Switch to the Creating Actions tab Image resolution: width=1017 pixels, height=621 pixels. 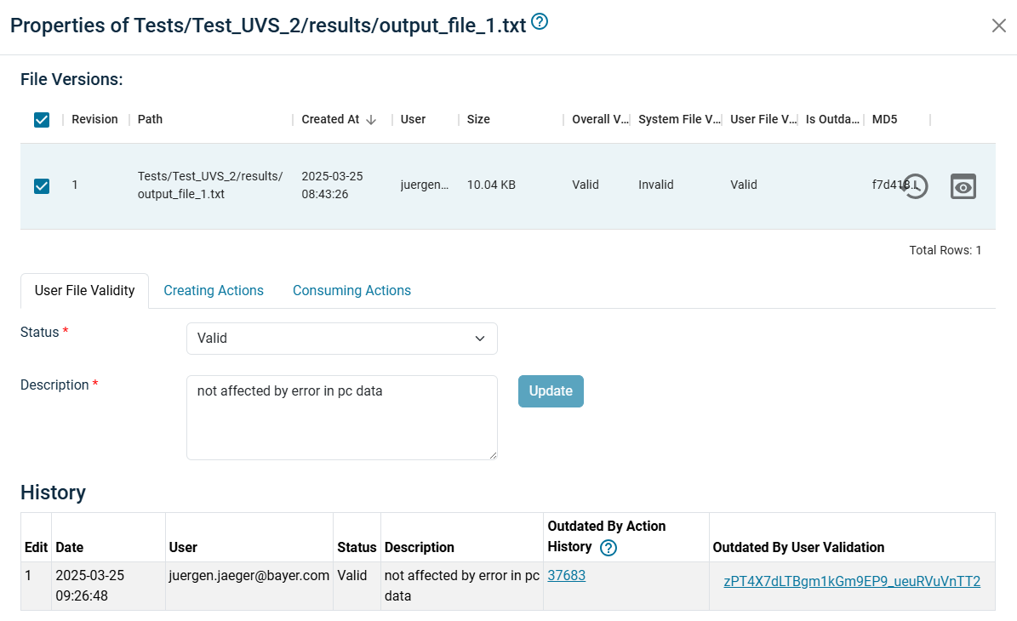tap(214, 291)
